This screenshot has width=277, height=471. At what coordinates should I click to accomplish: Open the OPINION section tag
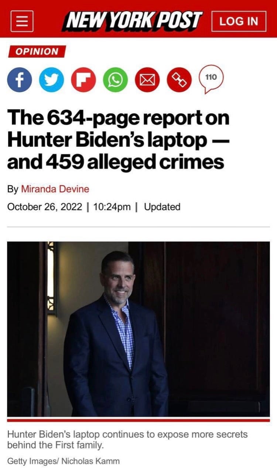point(37,51)
